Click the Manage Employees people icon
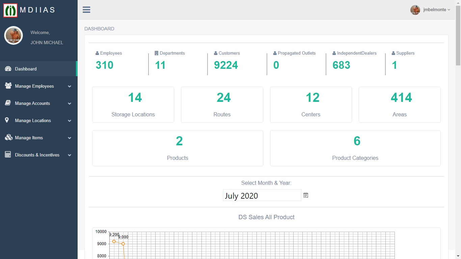Screen dimensions: 461x259 (8, 86)
